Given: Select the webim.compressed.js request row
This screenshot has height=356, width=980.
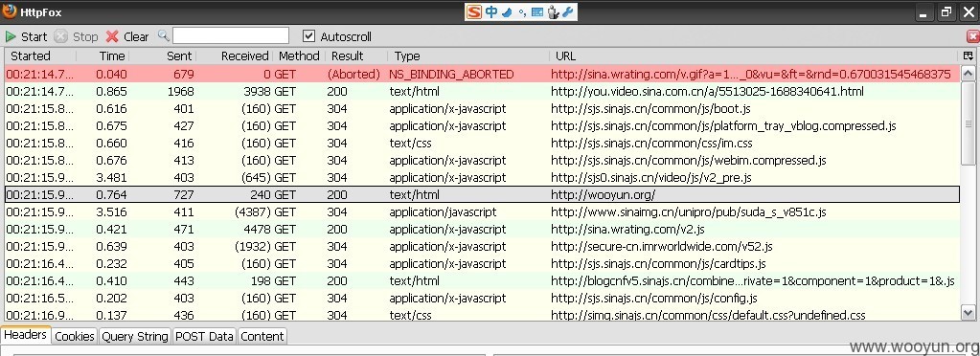Looking at the screenshot, I should pyautogui.click(x=482, y=160).
